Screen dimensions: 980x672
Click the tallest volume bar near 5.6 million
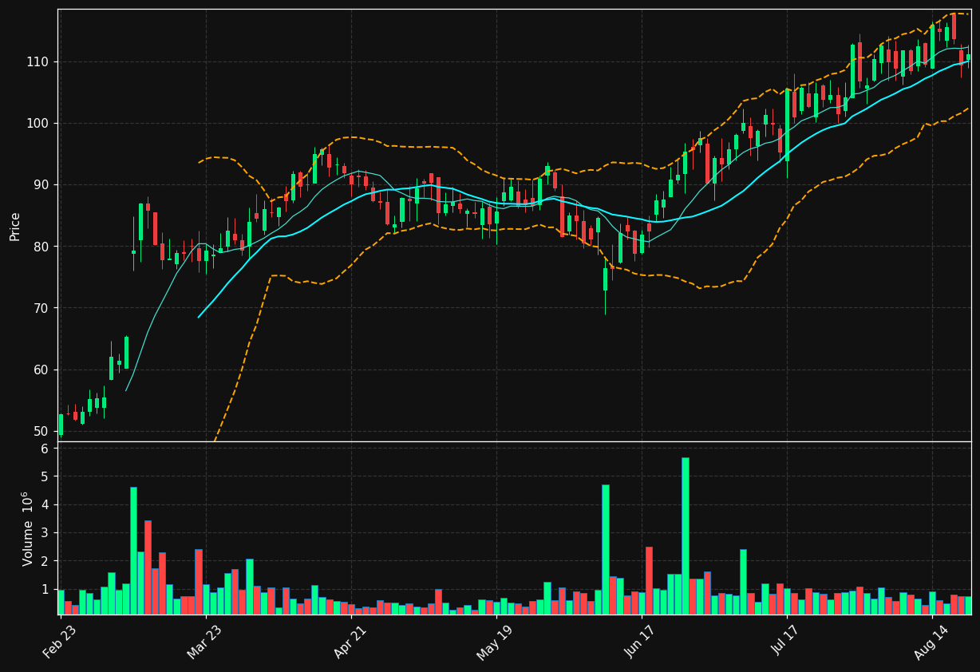(x=686, y=536)
